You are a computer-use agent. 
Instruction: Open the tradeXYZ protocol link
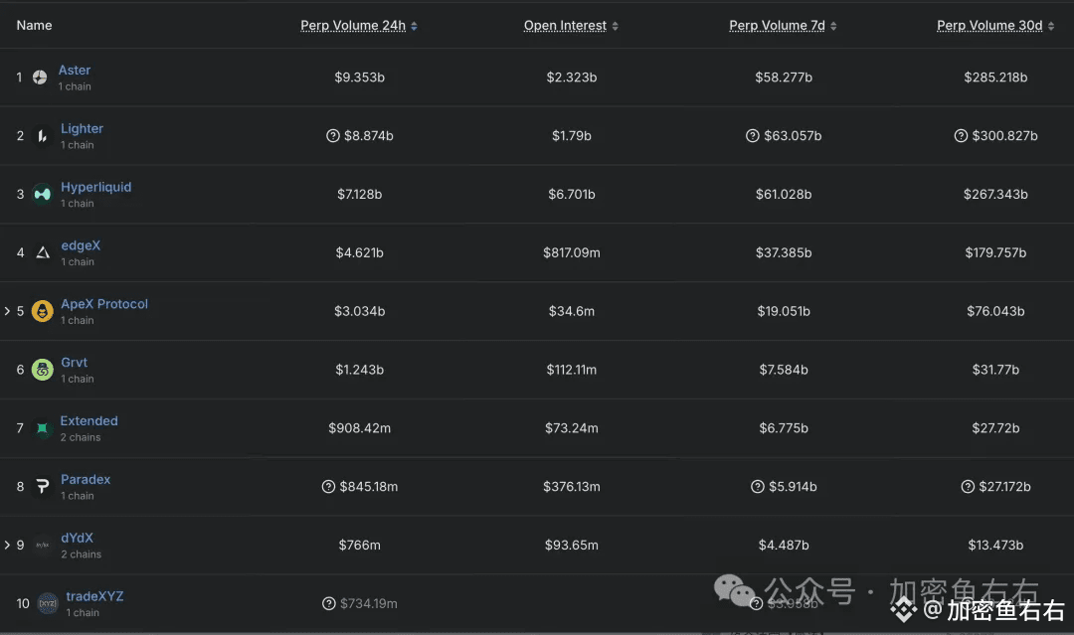point(94,596)
